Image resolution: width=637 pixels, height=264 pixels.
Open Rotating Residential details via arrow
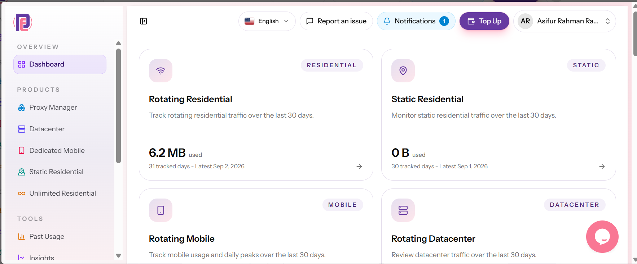[359, 167]
